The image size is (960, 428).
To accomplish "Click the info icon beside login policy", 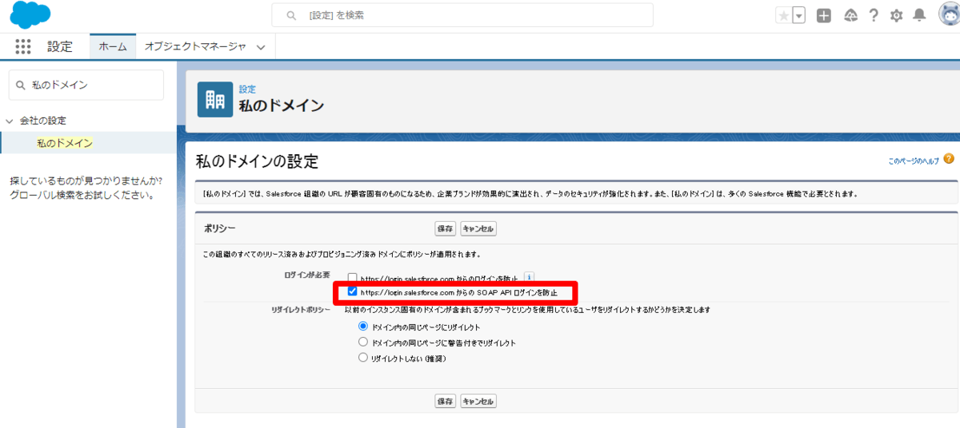I will (x=529, y=278).
